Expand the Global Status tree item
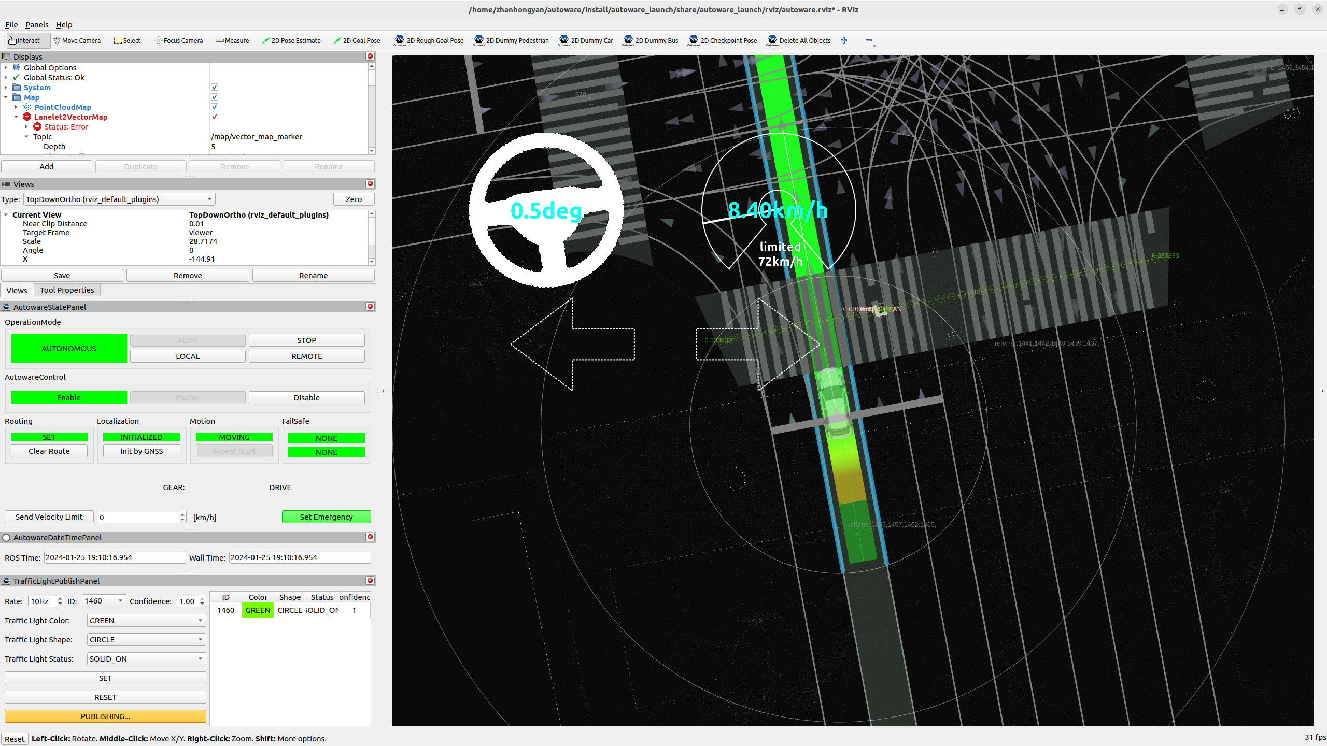 click(6, 77)
